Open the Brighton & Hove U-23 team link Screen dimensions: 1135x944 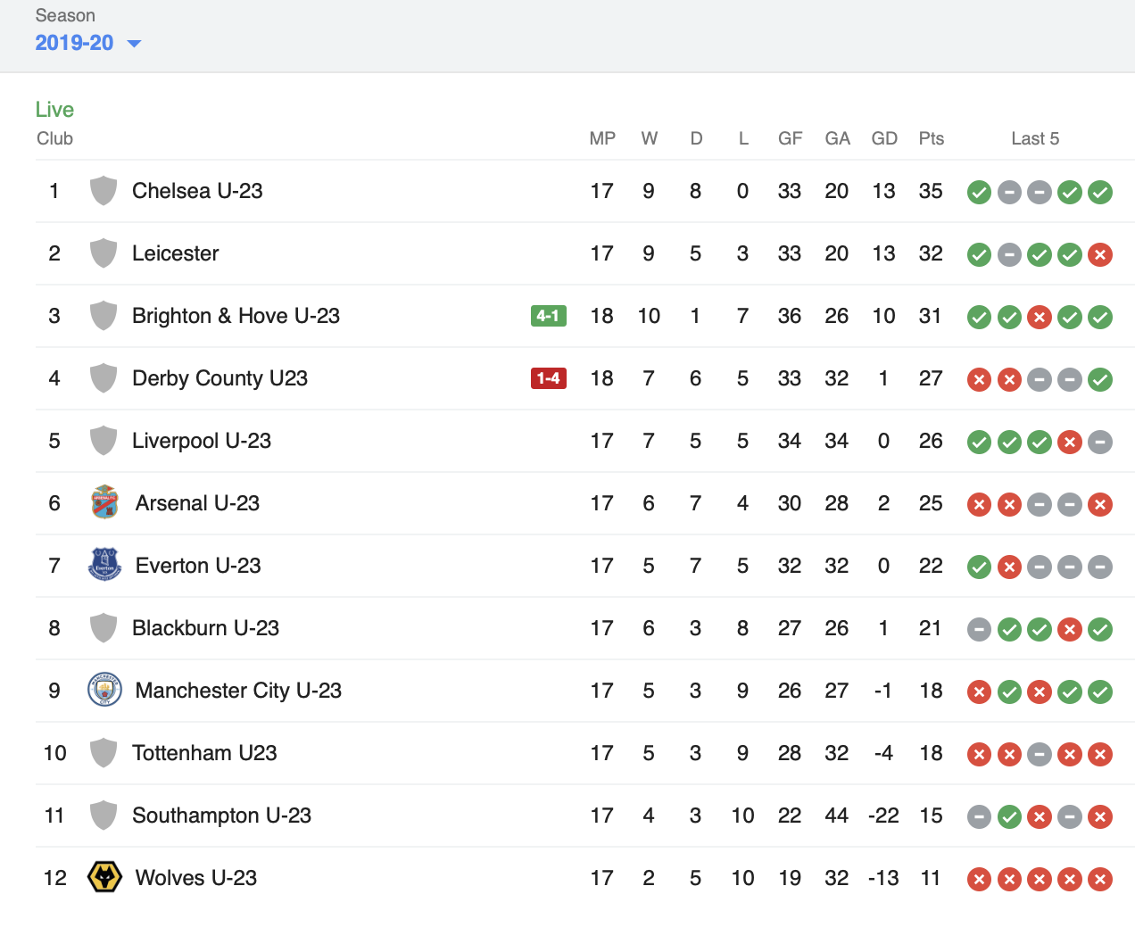236,316
